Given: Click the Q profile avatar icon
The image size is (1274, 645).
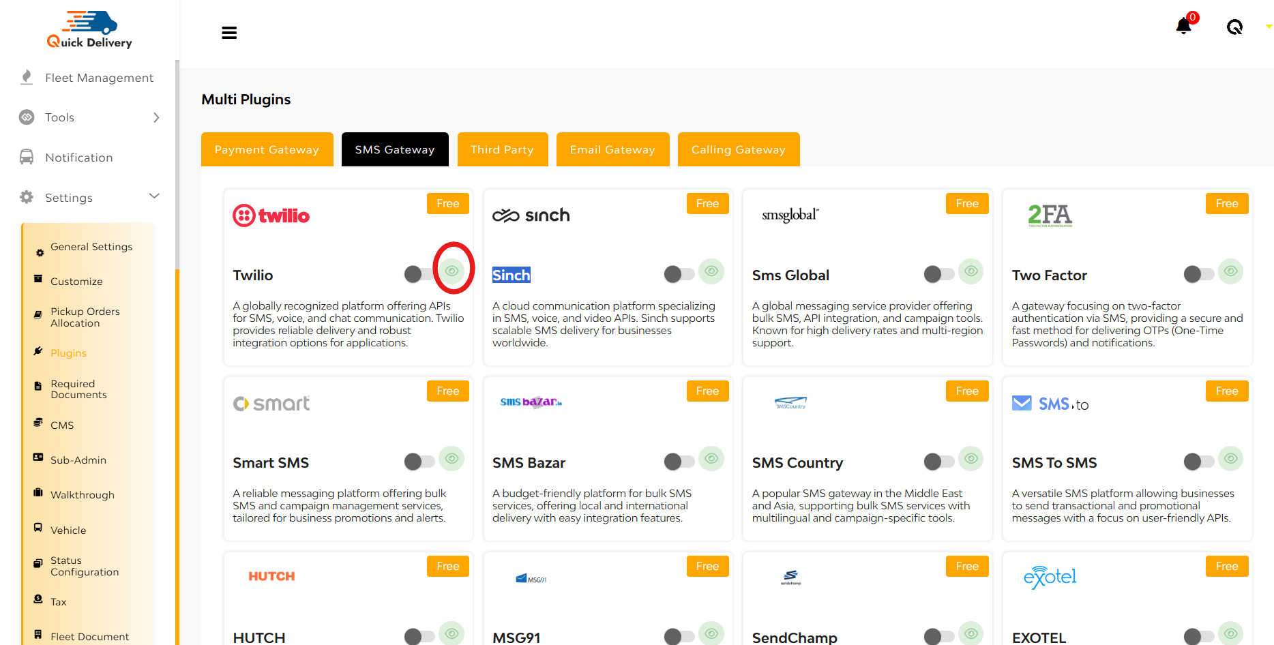Looking at the screenshot, I should point(1234,27).
